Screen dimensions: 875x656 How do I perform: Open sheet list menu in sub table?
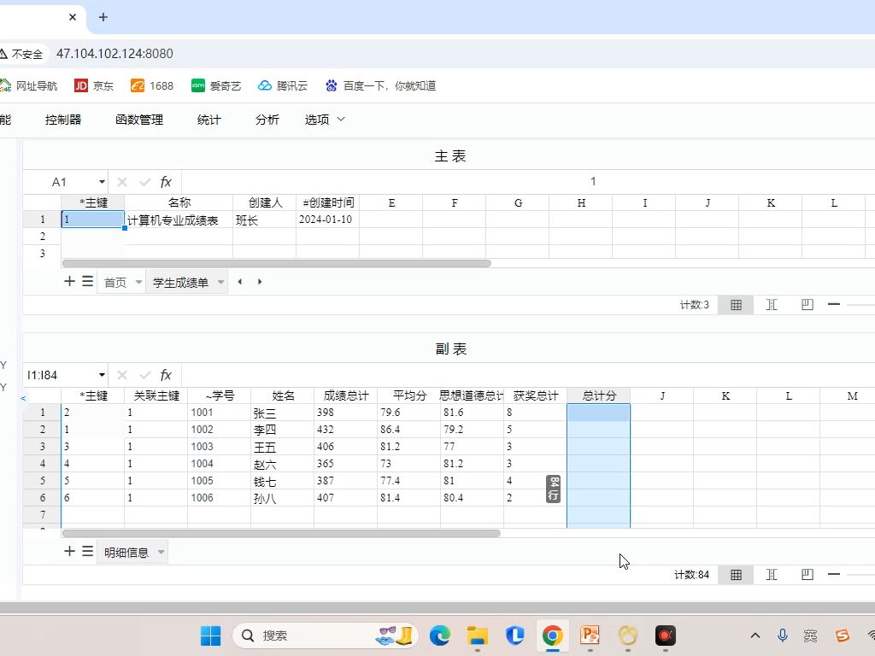pos(88,552)
